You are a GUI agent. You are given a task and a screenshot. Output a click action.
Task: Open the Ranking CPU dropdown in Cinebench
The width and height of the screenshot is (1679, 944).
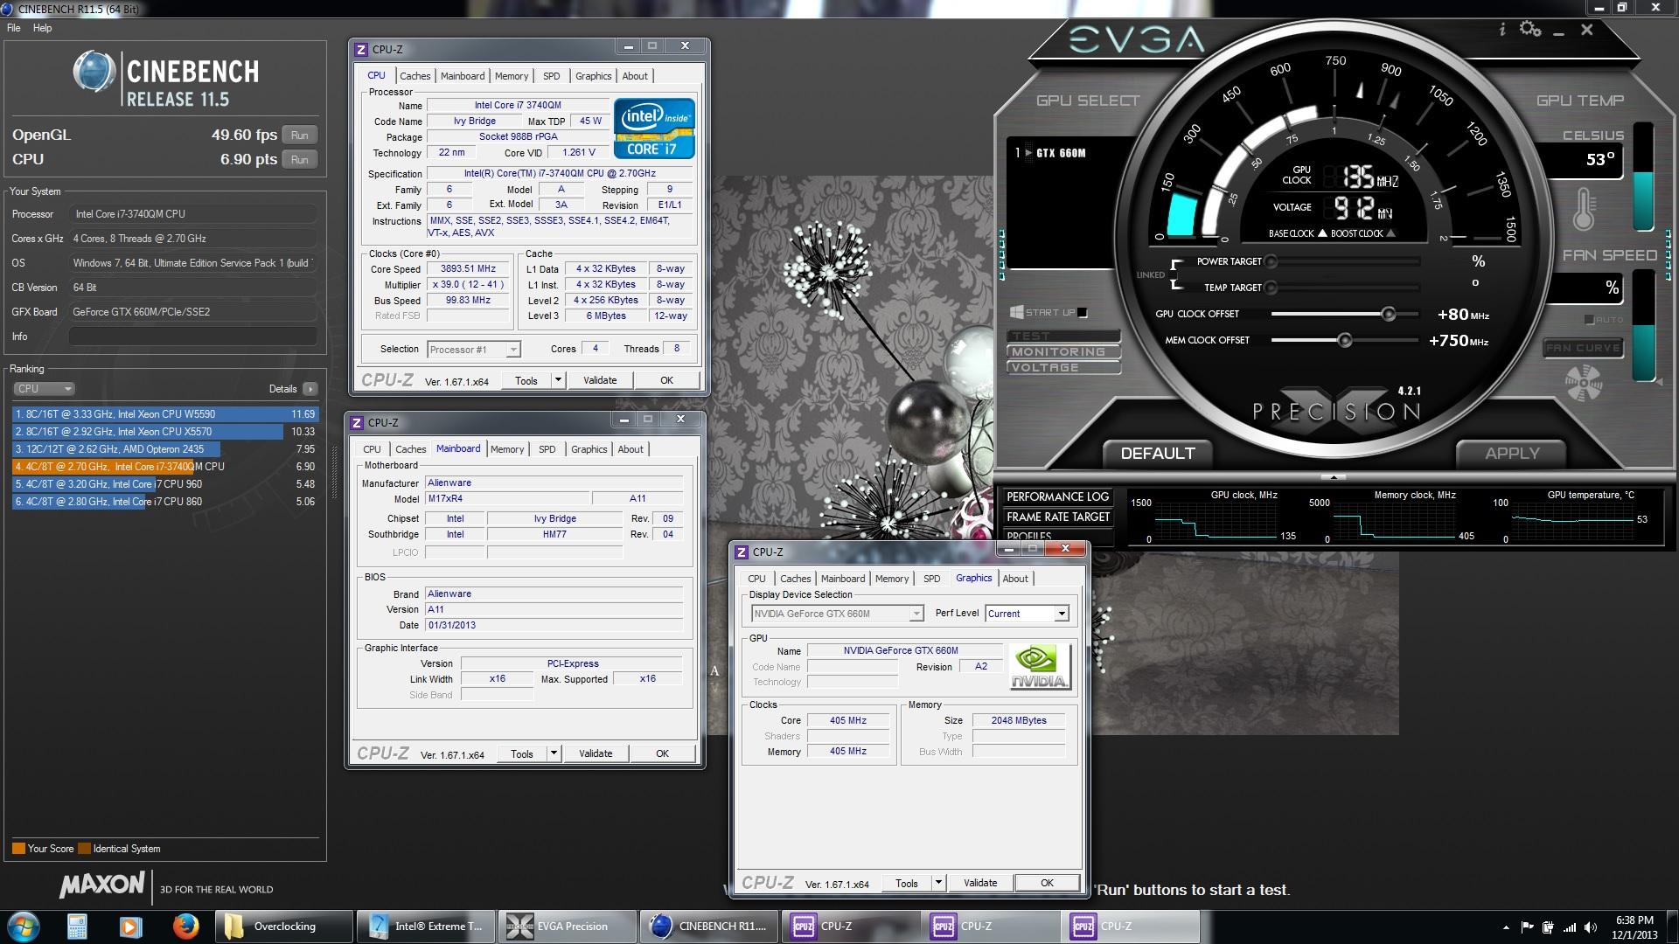point(44,389)
